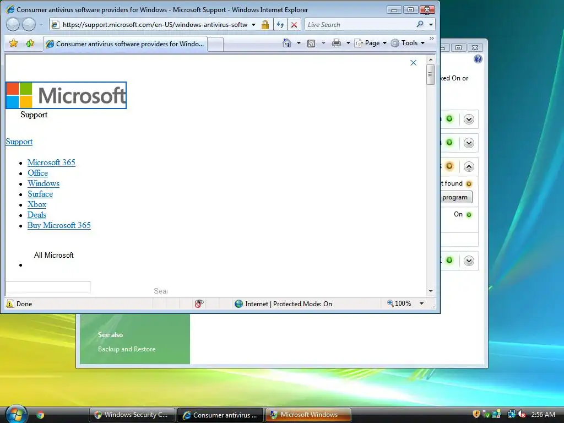Click the Live Search input box

pyautogui.click(x=360, y=25)
